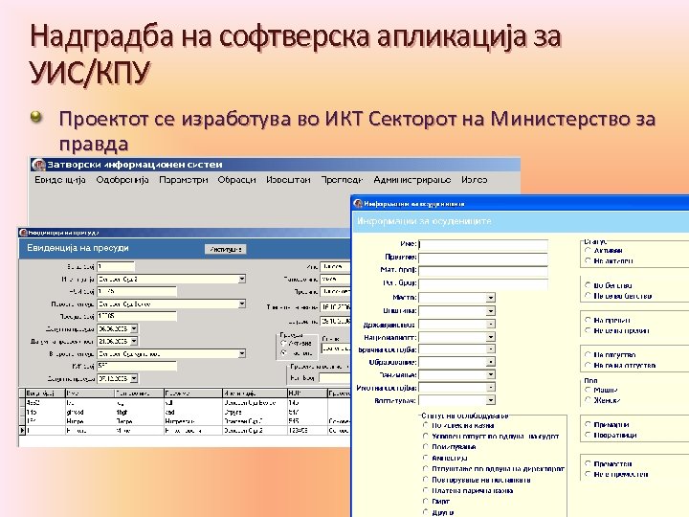Choose Машки under Пол
Screen dimensions: 689x517
coord(588,390)
